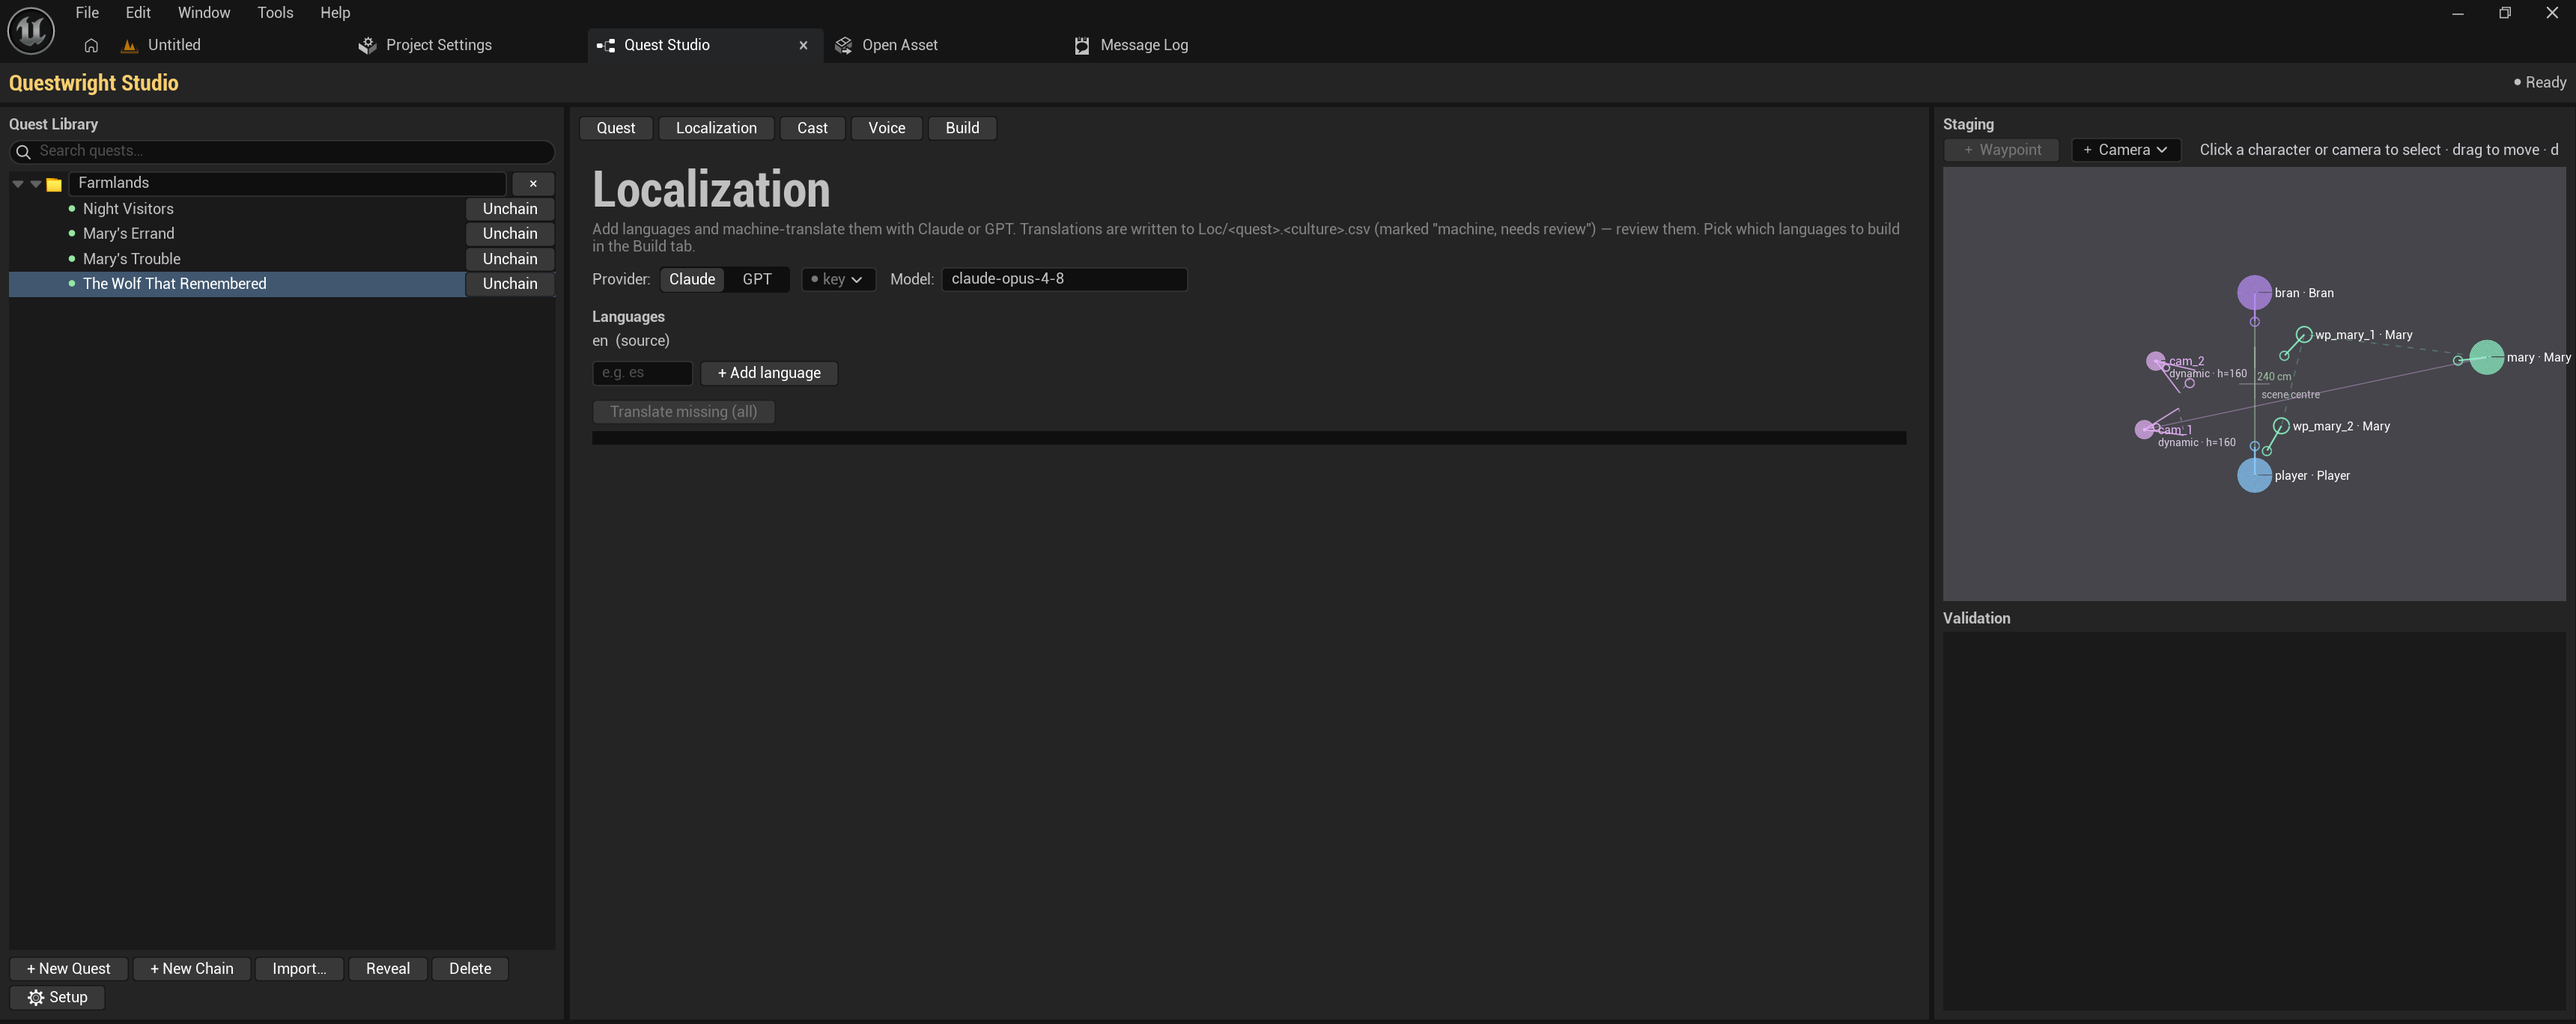Choose Claude as the provider
The width and height of the screenshot is (2576, 1024).
692,279
